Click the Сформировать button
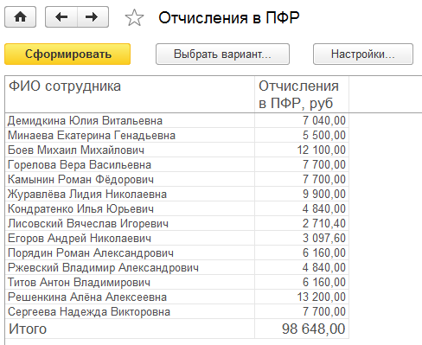The image size is (422, 345). [x=67, y=54]
